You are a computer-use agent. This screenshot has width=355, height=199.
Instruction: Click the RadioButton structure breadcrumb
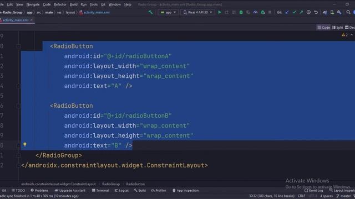(135, 184)
